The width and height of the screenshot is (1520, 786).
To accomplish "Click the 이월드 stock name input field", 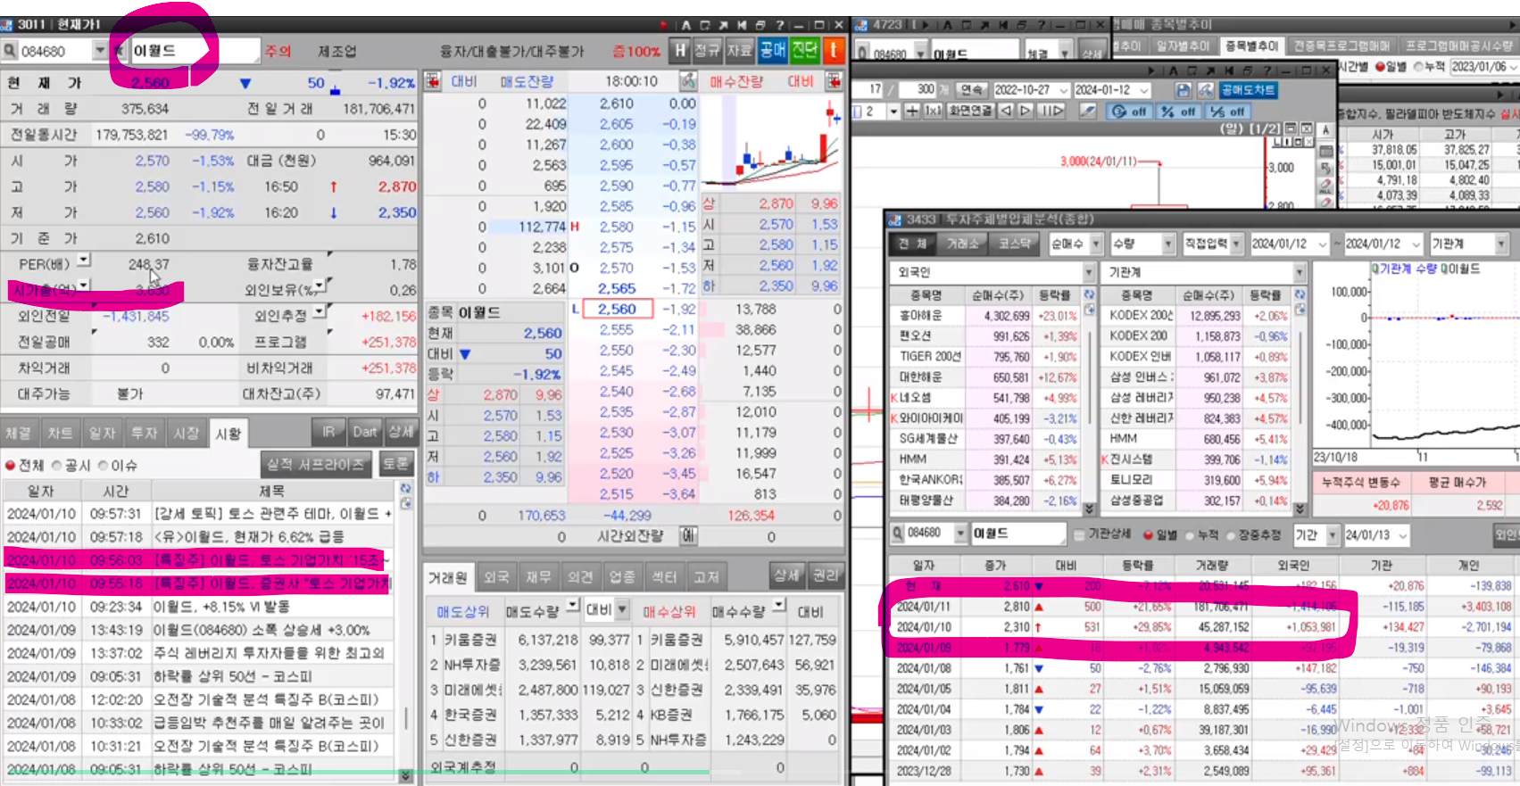I will pyautogui.click(x=195, y=51).
